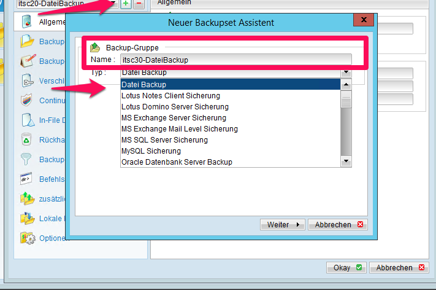Click the type list scrollbar thumb

point(346,99)
